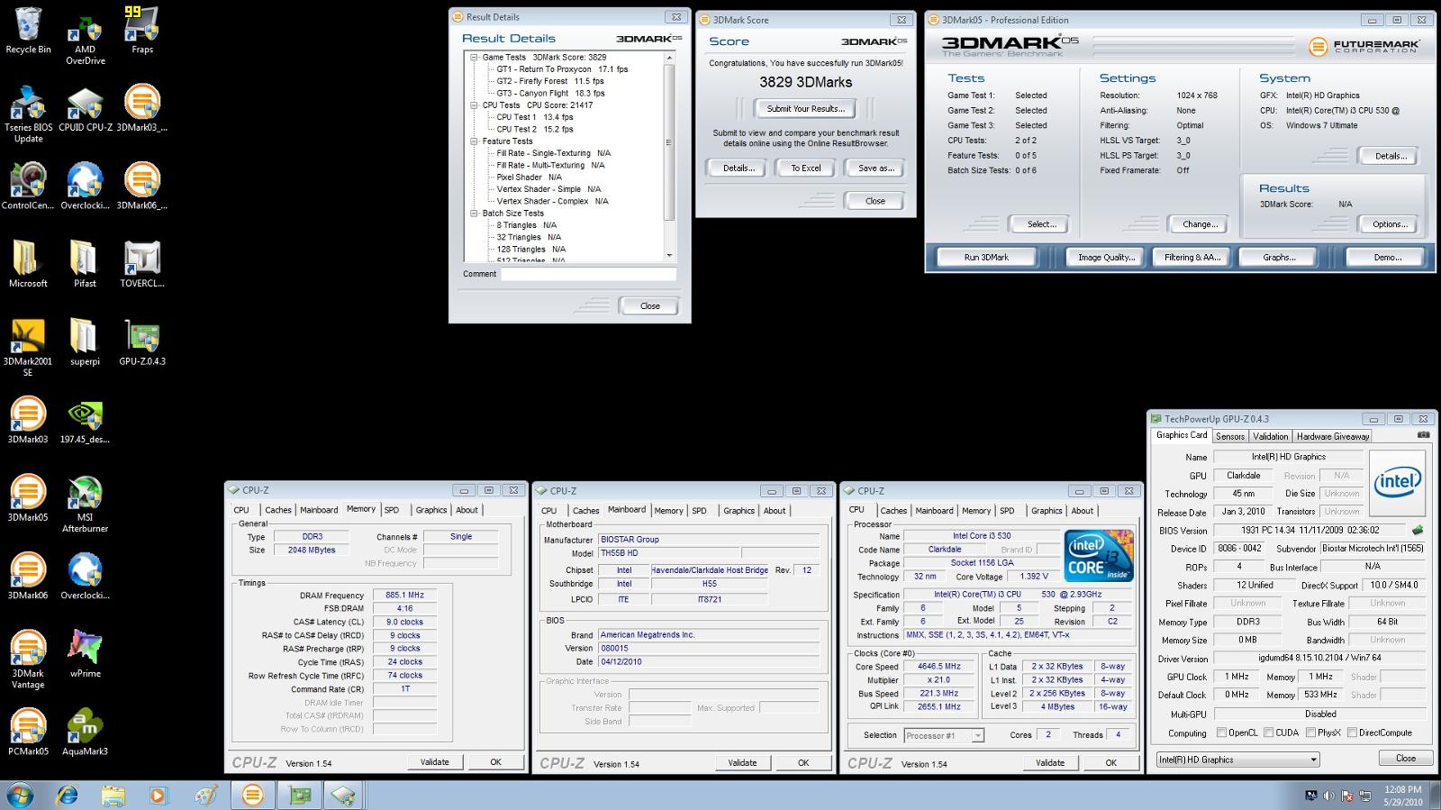Image resolution: width=1441 pixels, height=810 pixels.
Task: Switch to the Sensors tab in GPU-Z
Action: tap(1230, 436)
